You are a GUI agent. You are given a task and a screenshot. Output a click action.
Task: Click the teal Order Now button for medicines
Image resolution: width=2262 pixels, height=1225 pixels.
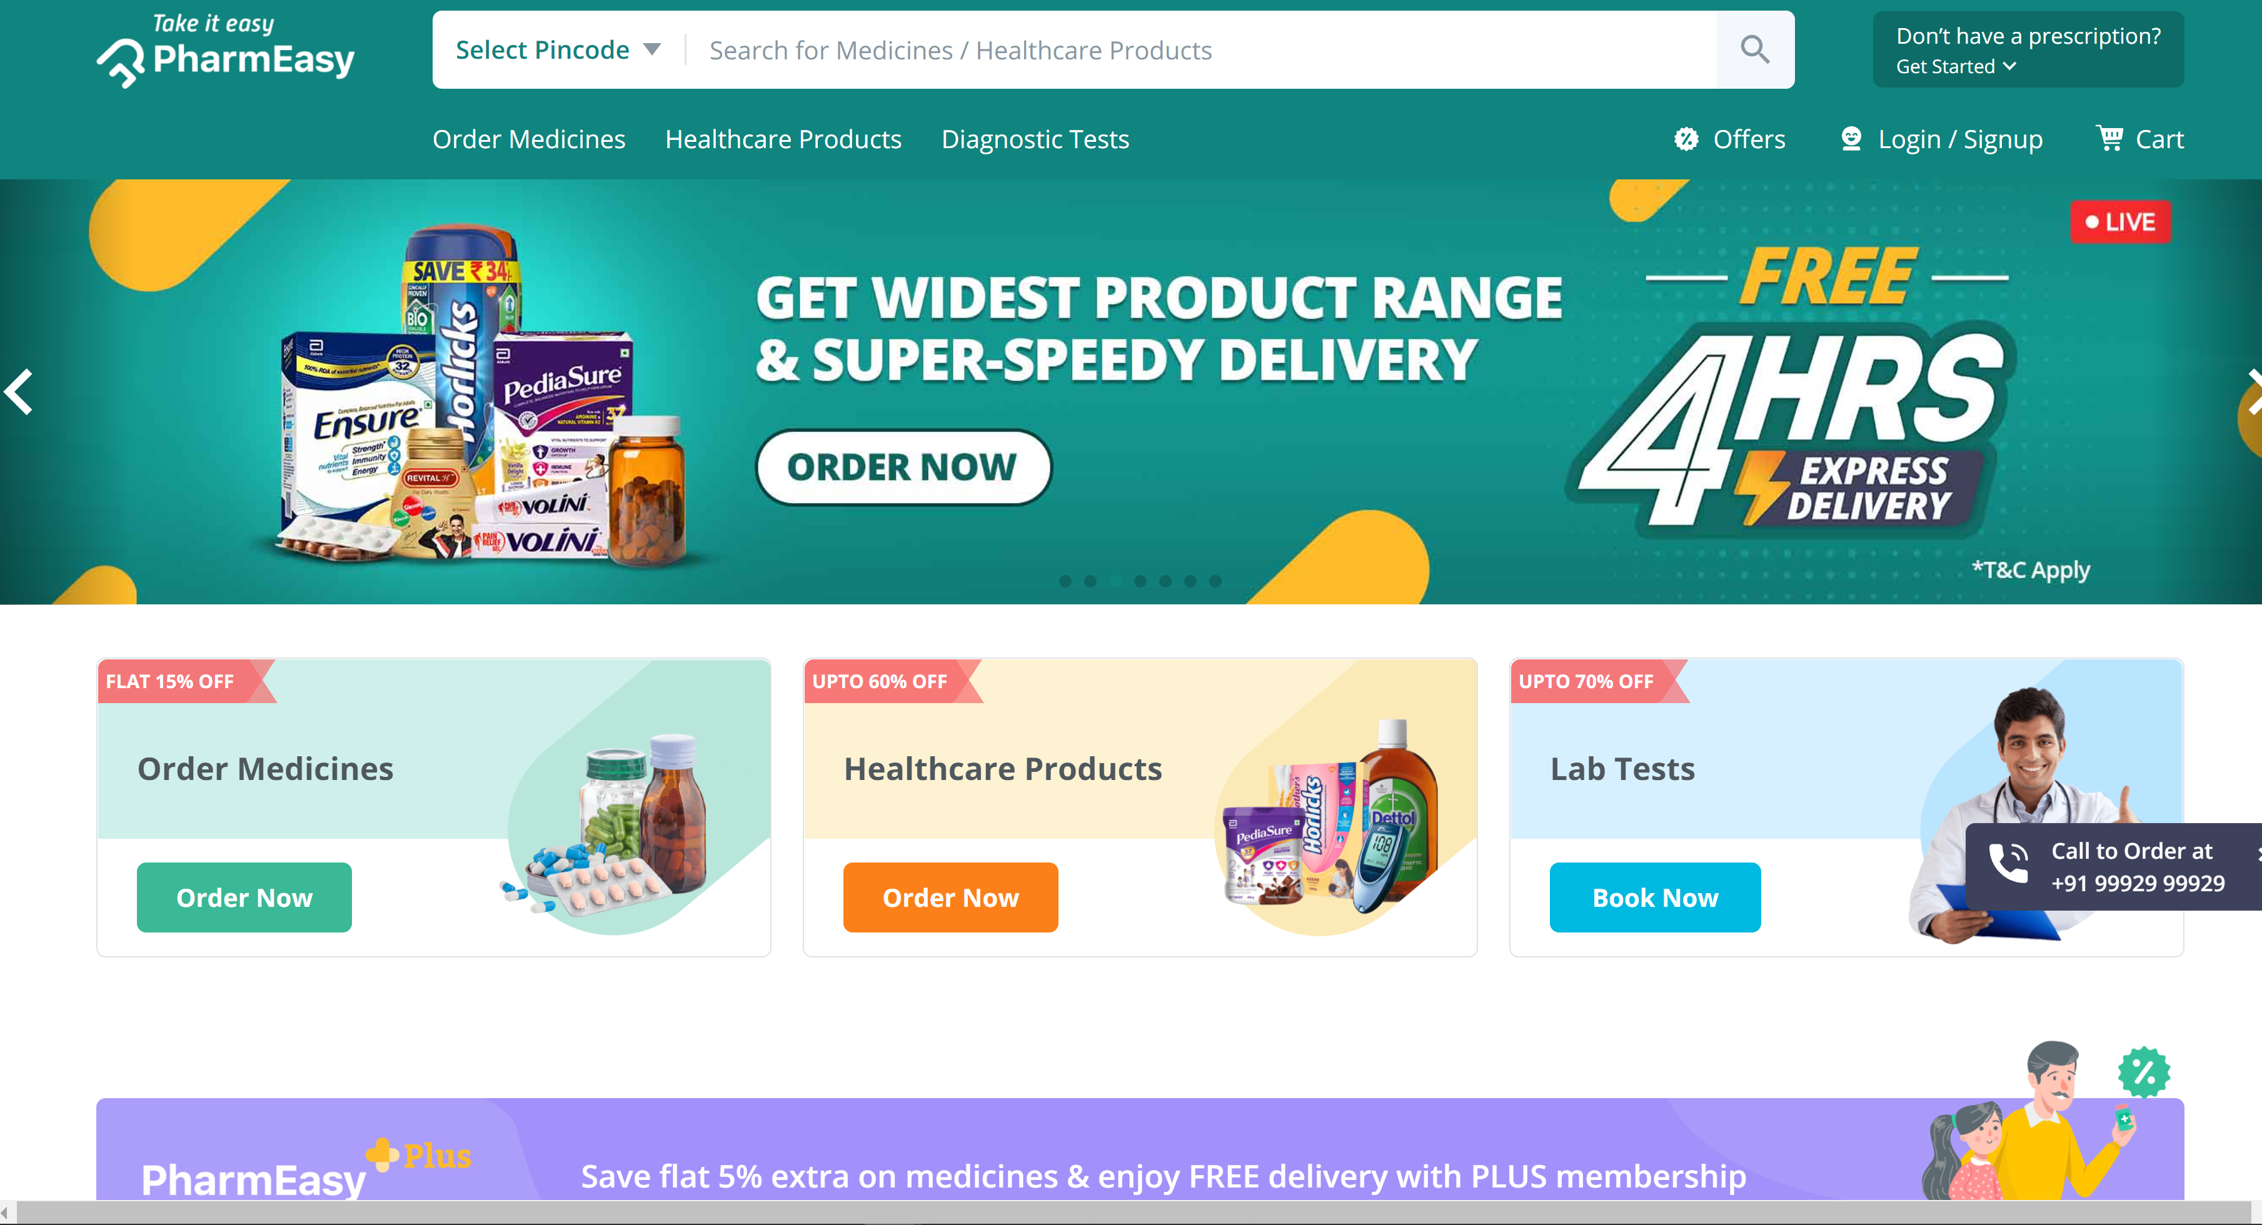(244, 897)
